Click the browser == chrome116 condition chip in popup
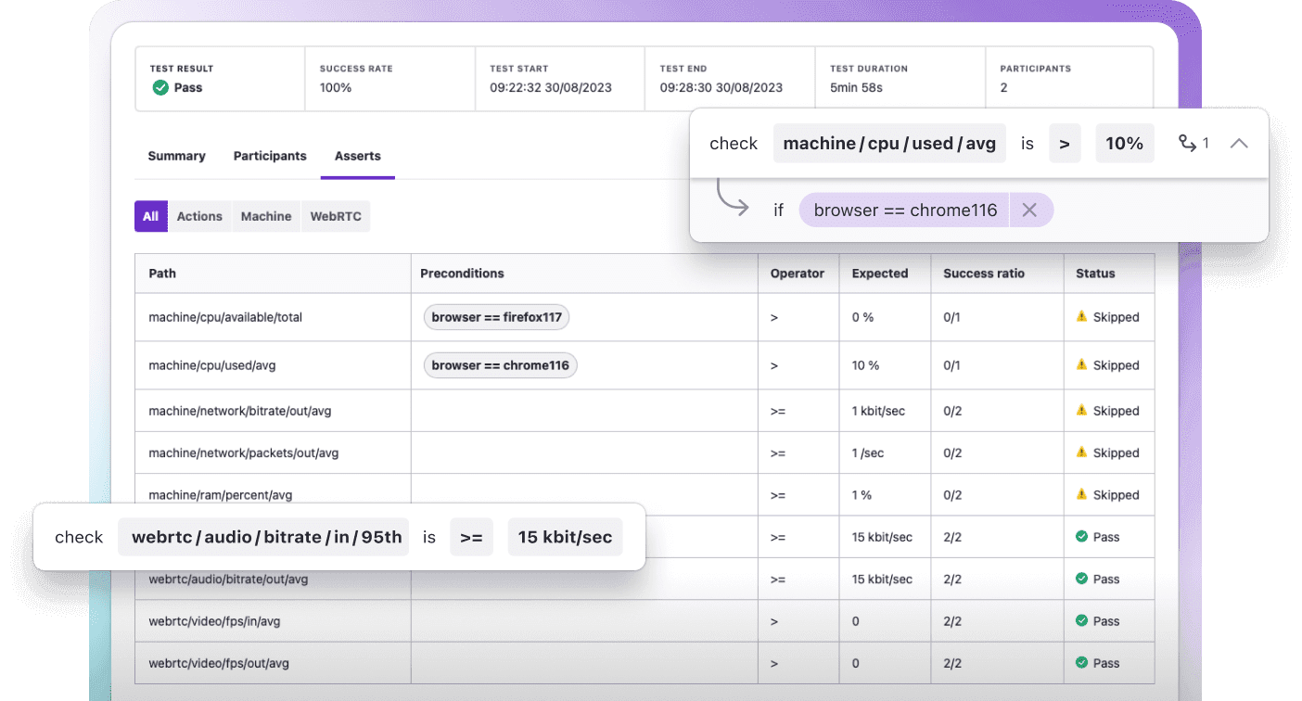This screenshot has width=1302, height=701. (905, 210)
